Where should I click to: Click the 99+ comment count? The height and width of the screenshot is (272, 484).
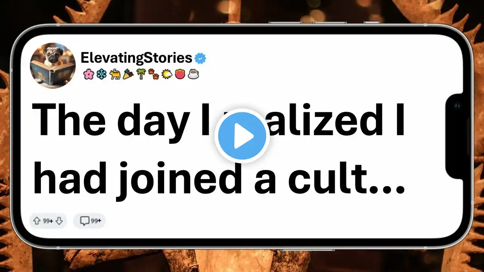click(x=96, y=221)
